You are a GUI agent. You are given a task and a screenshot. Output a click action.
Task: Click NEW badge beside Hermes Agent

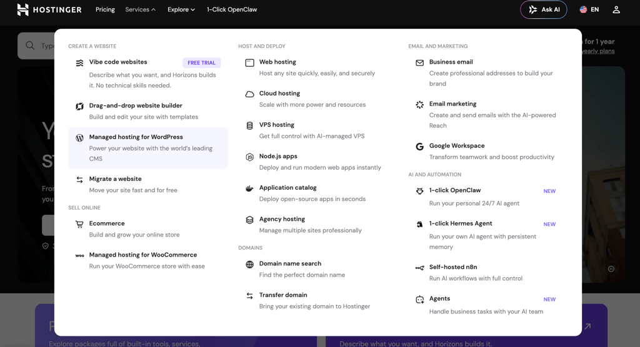(x=549, y=224)
